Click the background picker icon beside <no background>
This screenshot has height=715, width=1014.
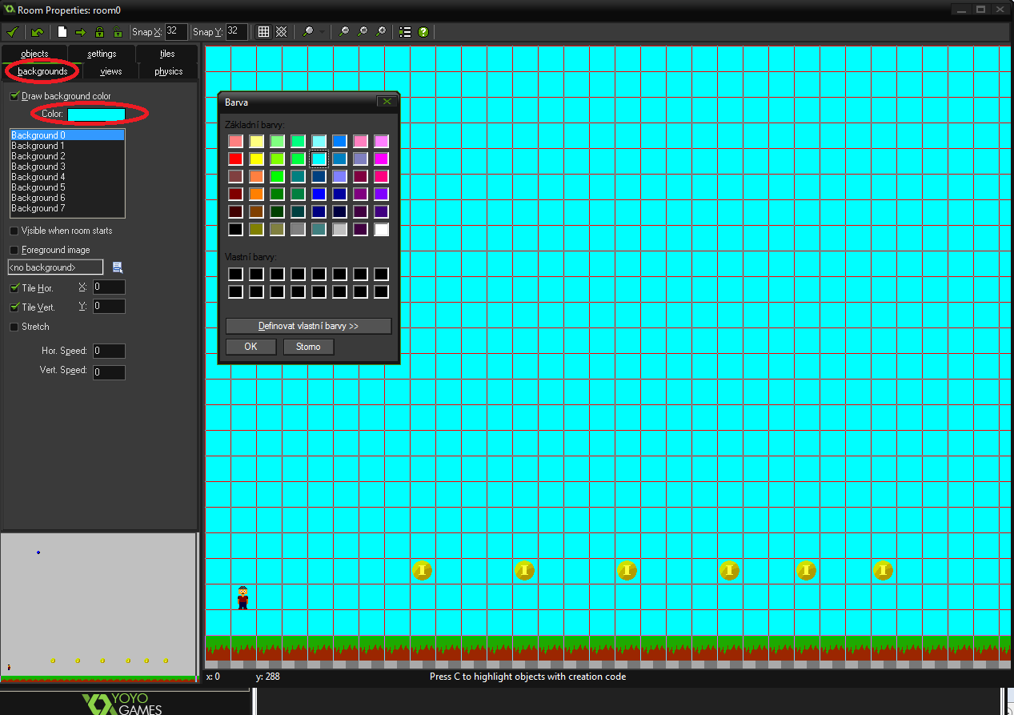118,267
